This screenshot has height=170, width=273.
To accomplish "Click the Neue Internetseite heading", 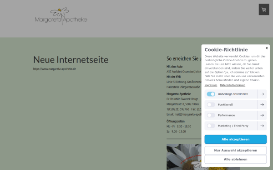I will point(71,60).
